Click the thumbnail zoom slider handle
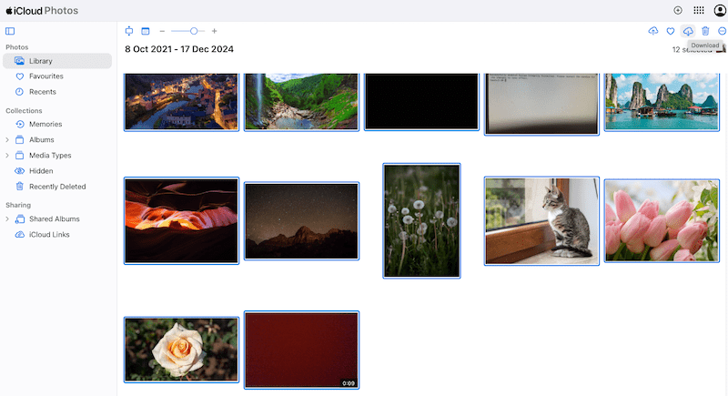 click(x=194, y=31)
